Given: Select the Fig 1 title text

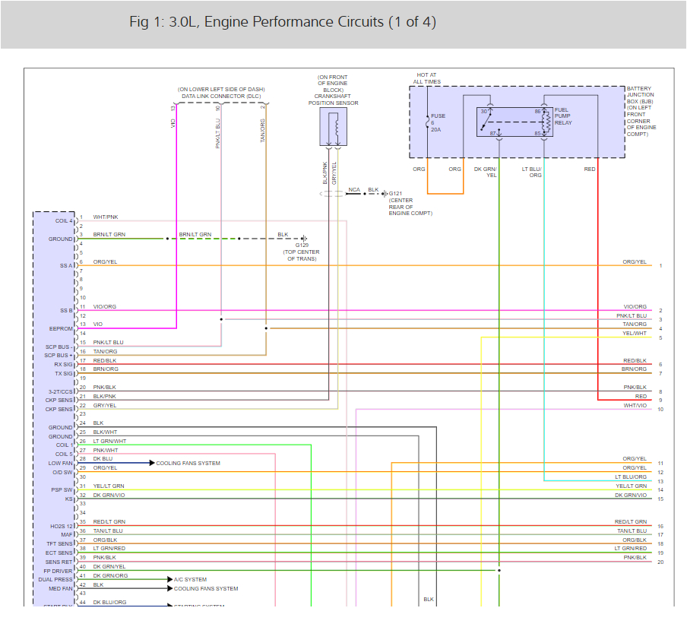Looking at the screenshot, I should (x=283, y=22).
